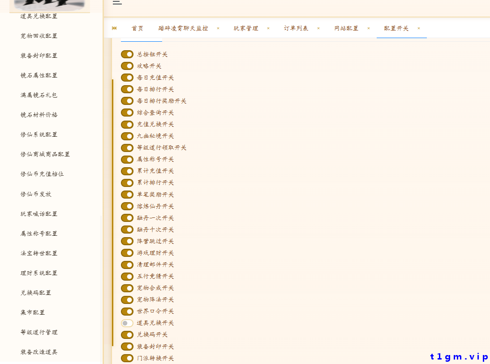Enable the 道具兑换开关 toggle
The width and height of the screenshot is (490, 364).
pyautogui.click(x=127, y=323)
